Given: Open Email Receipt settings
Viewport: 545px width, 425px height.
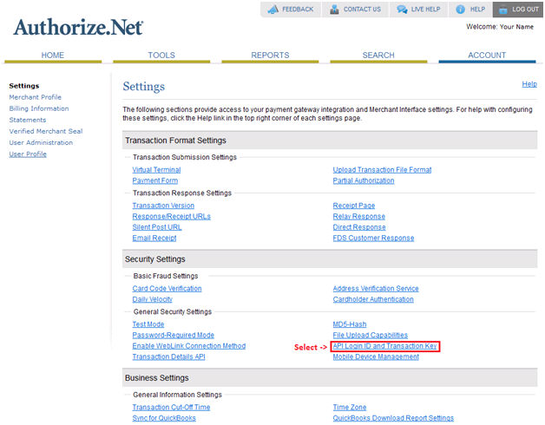Looking at the screenshot, I should click(154, 238).
